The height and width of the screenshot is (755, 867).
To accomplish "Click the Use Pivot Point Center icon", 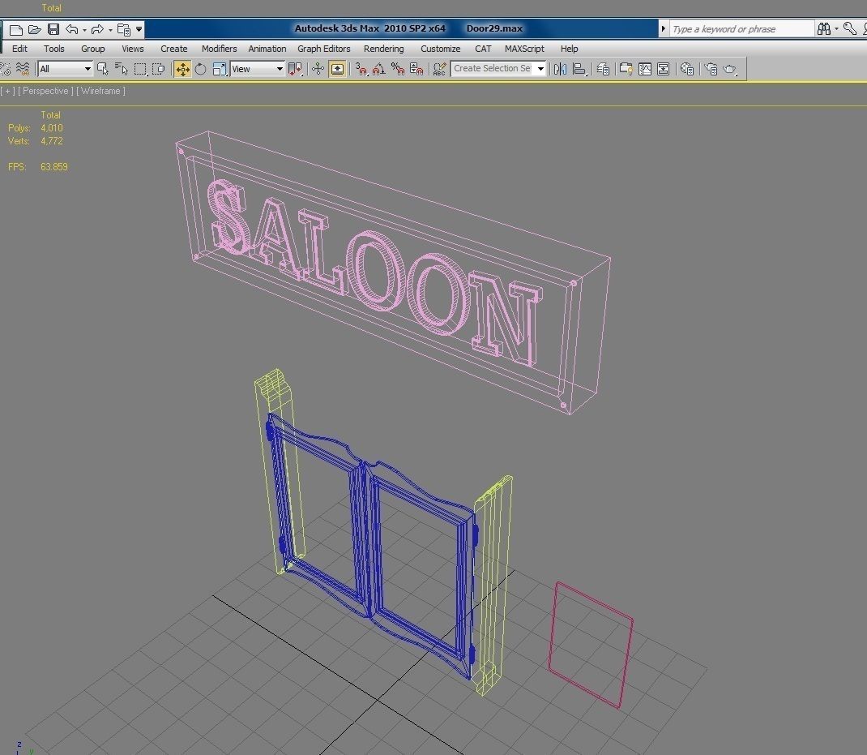I will (295, 69).
